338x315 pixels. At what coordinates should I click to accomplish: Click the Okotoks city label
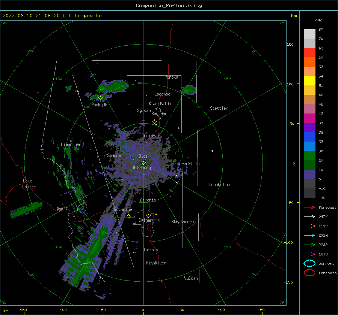coord(150,250)
